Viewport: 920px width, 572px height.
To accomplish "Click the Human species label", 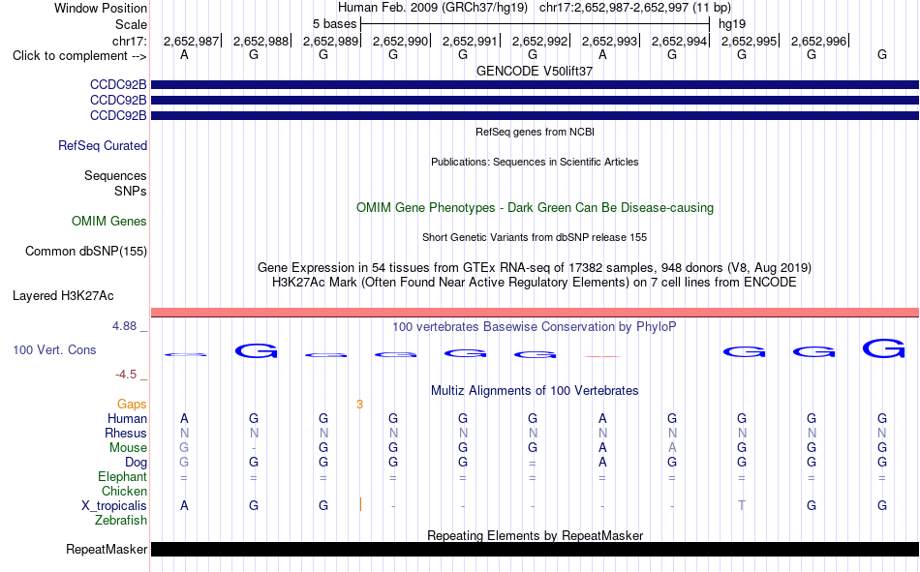I will [x=127, y=419].
